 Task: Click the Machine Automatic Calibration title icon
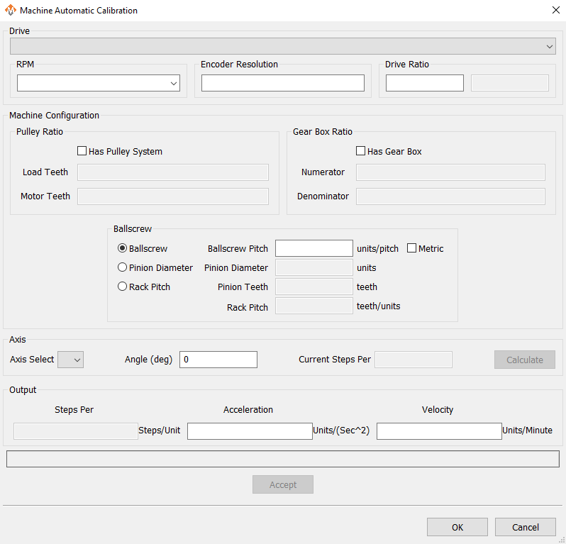coord(11,11)
